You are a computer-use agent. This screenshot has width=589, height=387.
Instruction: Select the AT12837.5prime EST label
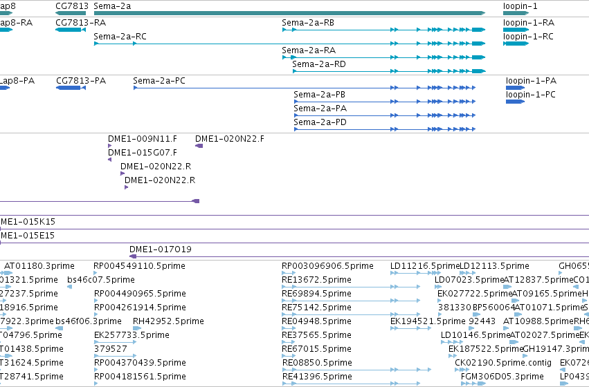538,280
